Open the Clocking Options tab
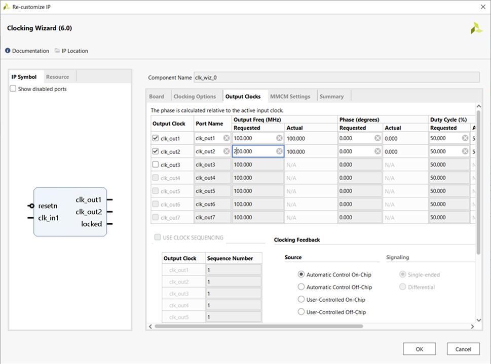This screenshot has width=491, height=364. click(195, 97)
